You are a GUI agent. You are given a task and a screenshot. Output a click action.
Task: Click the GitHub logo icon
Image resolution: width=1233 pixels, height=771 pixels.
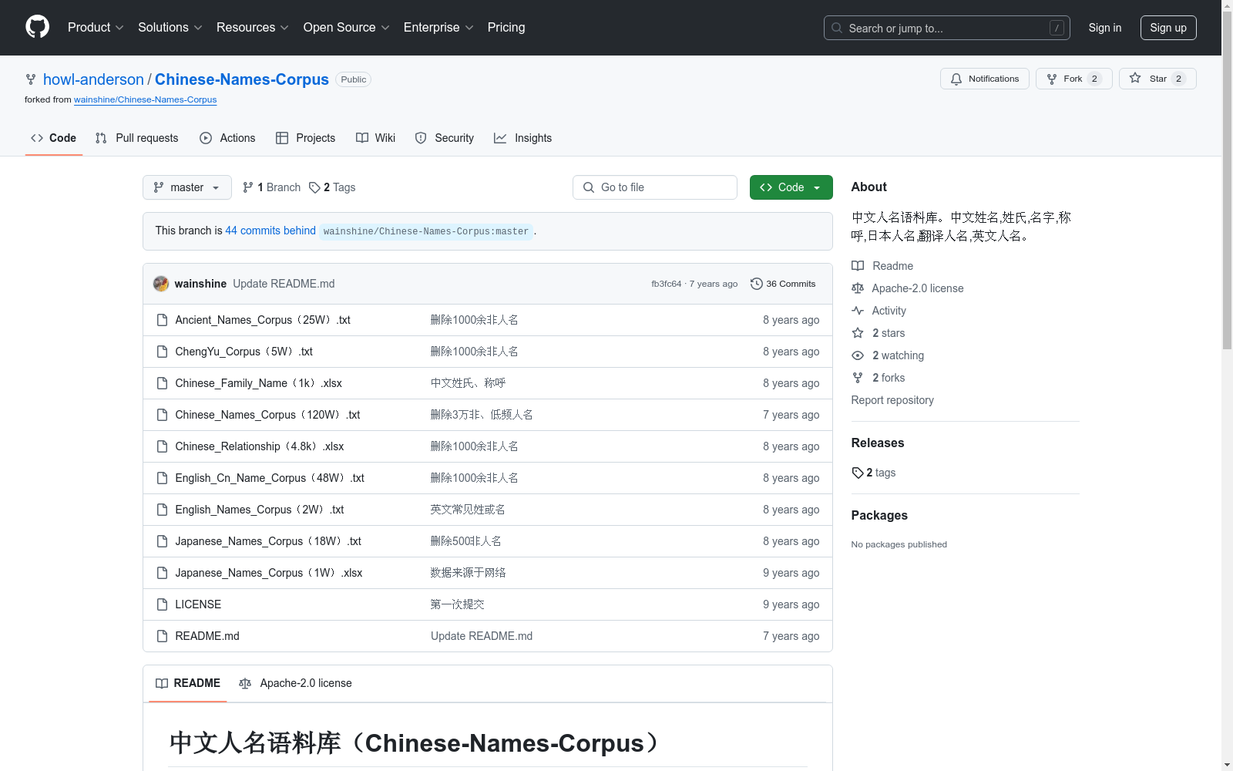point(37,27)
